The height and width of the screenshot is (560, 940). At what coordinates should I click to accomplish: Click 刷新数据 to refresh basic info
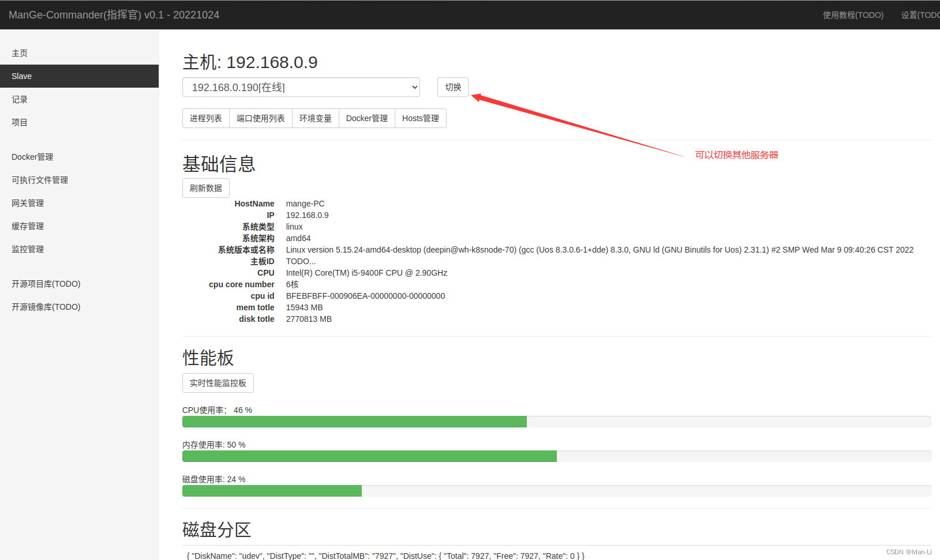pos(205,187)
